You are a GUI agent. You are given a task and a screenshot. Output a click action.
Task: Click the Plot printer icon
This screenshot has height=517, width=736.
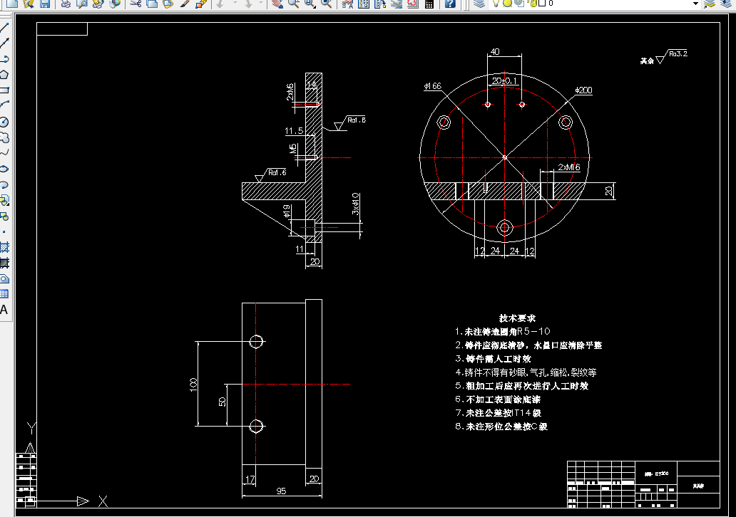pyautogui.click(x=66, y=4)
